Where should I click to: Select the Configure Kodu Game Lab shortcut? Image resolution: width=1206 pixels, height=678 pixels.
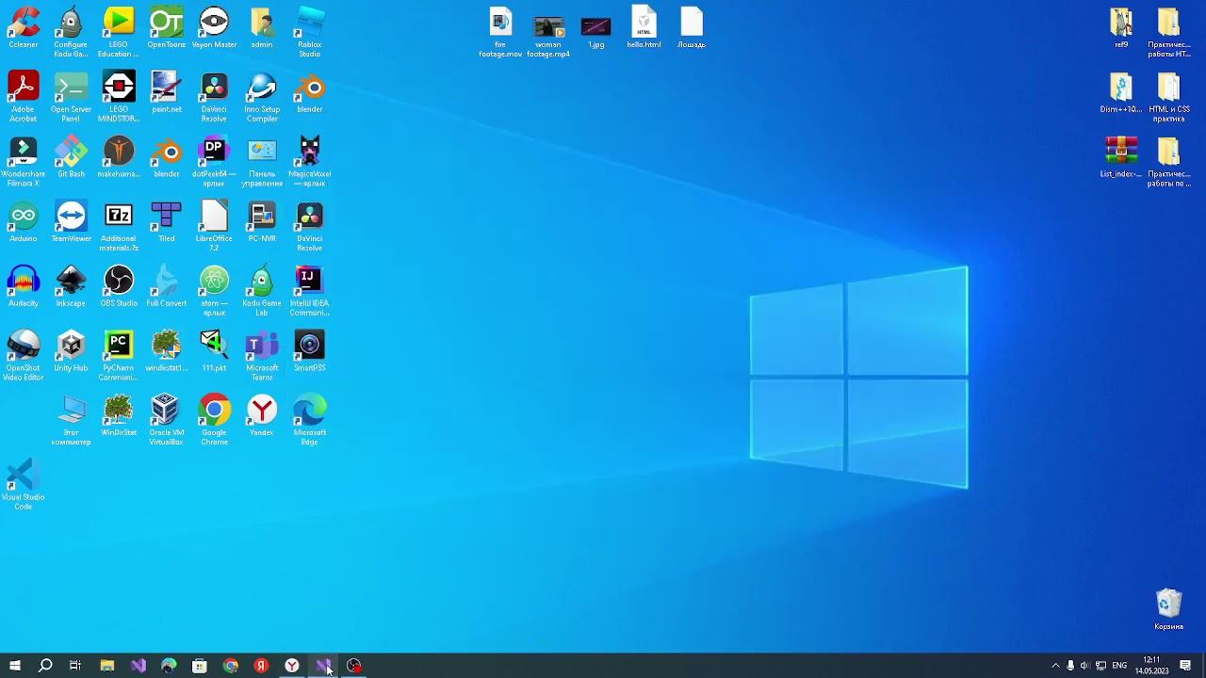[x=71, y=33]
